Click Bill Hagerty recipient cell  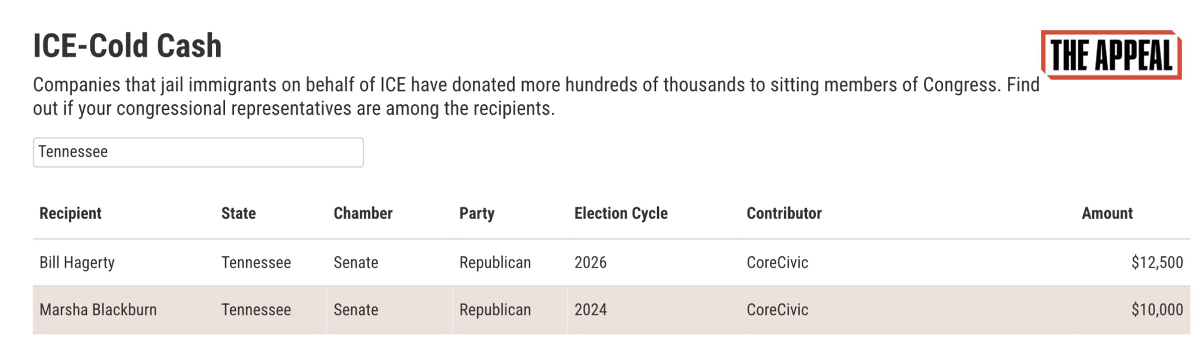tap(77, 263)
